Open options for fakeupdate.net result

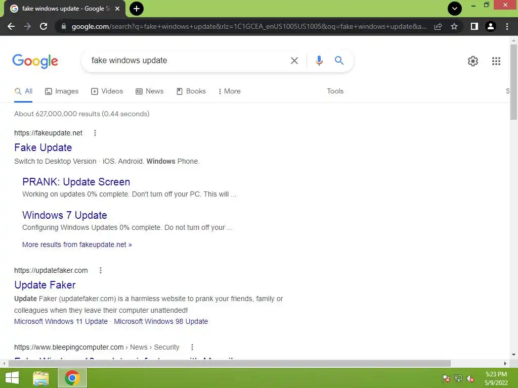95,133
